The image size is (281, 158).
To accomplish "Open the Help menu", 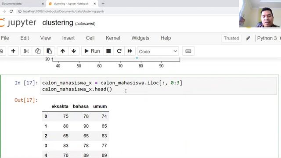I will point(166,38).
